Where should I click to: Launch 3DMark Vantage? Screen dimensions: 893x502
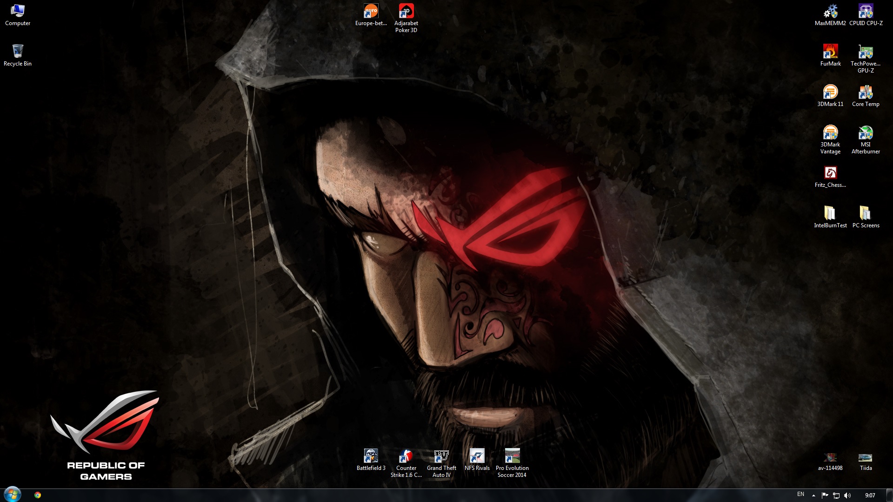tap(830, 139)
